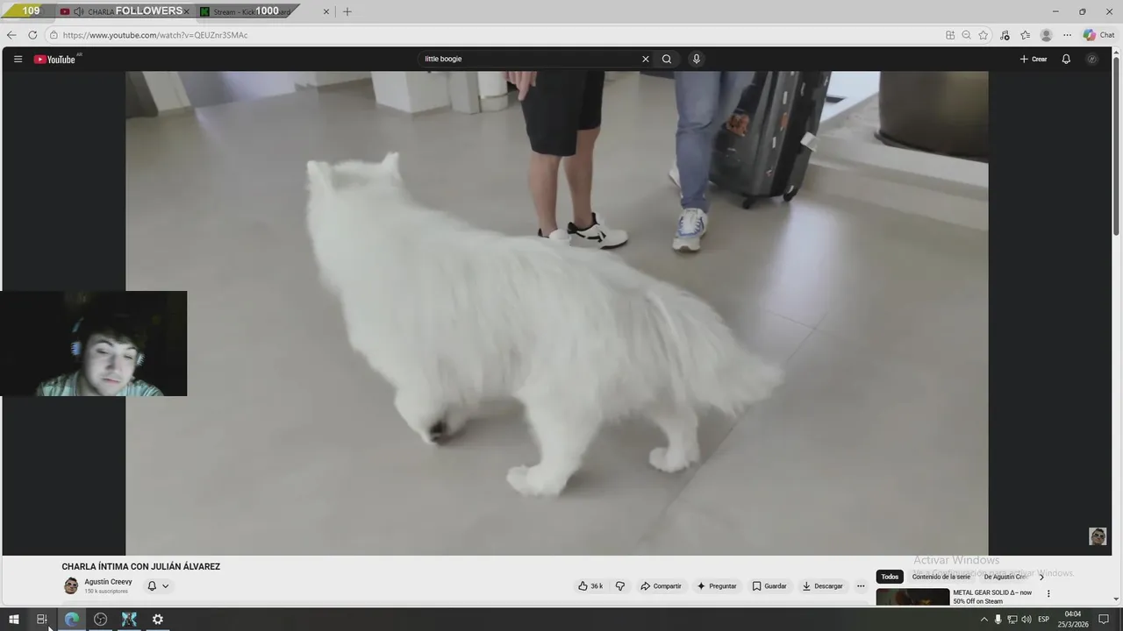
Task: Click the channel avatar watermark on video
Action: point(1098,536)
